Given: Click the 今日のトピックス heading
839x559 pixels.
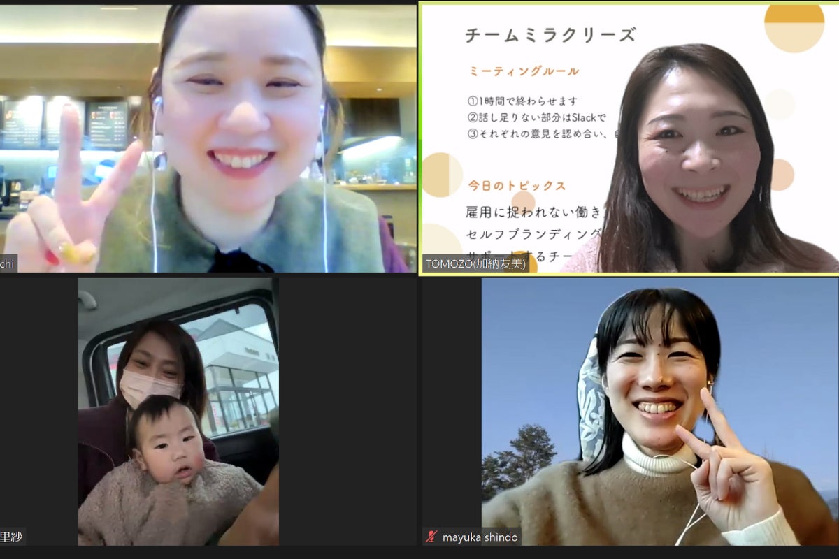Looking at the screenshot, I should point(517,187).
